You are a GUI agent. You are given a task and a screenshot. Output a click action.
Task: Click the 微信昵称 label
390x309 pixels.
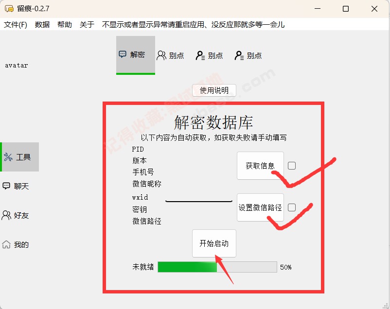(x=147, y=184)
